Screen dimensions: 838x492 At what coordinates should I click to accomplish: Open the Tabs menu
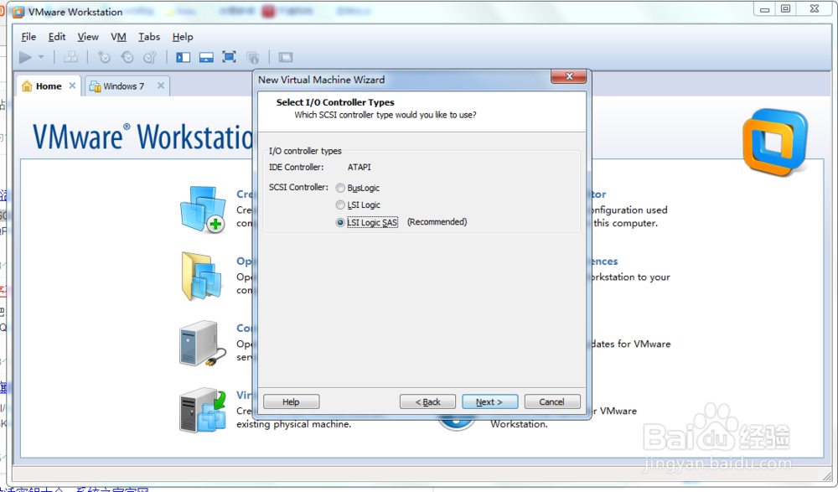coord(149,37)
